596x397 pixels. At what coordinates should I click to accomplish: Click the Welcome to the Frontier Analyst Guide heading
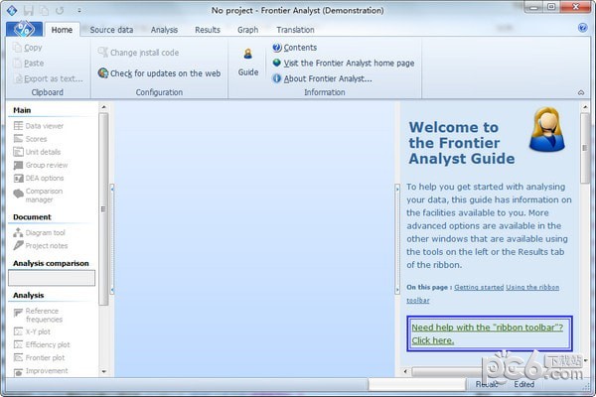[x=462, y=143]
